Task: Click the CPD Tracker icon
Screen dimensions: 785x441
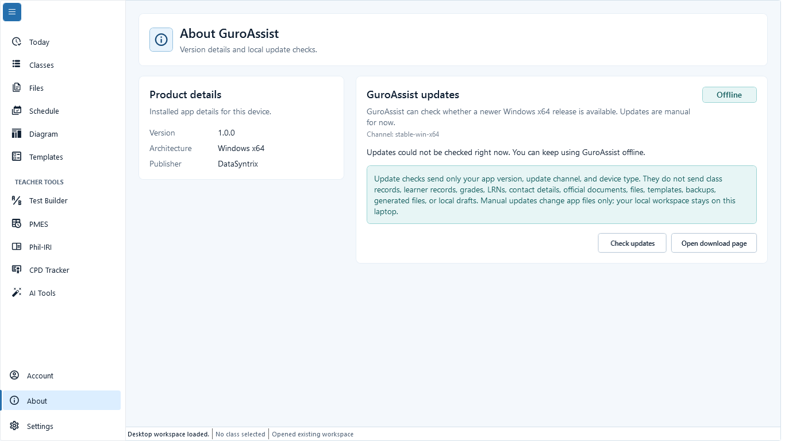Action: pyautogui.click(x=17, y=270)
